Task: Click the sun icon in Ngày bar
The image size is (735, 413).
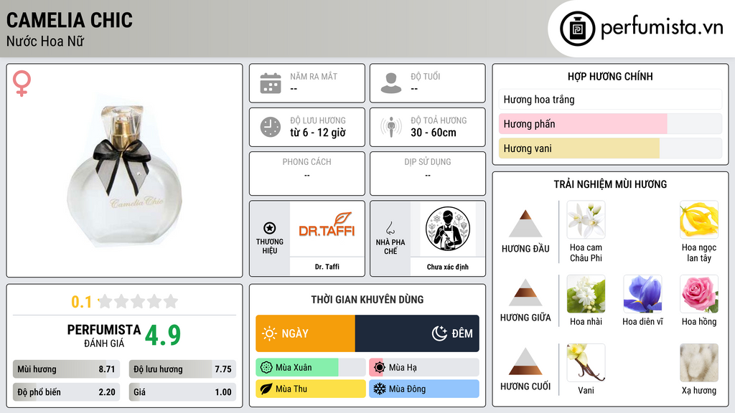Action: click(x=269, y=333)
